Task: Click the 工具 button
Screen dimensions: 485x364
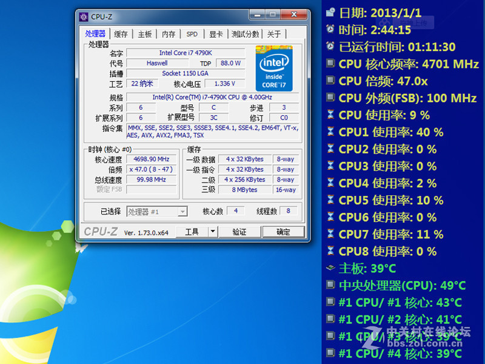Action: pyautogui.click(x=192, y=232)
